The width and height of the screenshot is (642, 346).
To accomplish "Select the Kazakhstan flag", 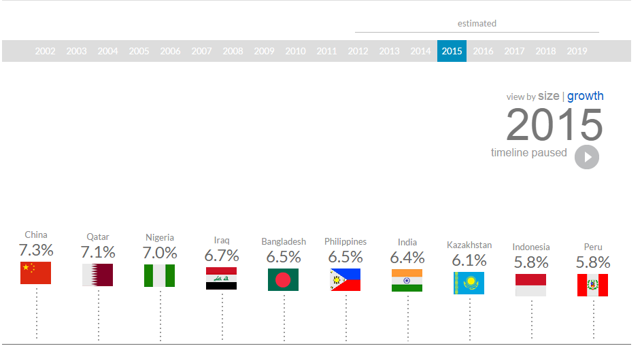I will (469, 283).
